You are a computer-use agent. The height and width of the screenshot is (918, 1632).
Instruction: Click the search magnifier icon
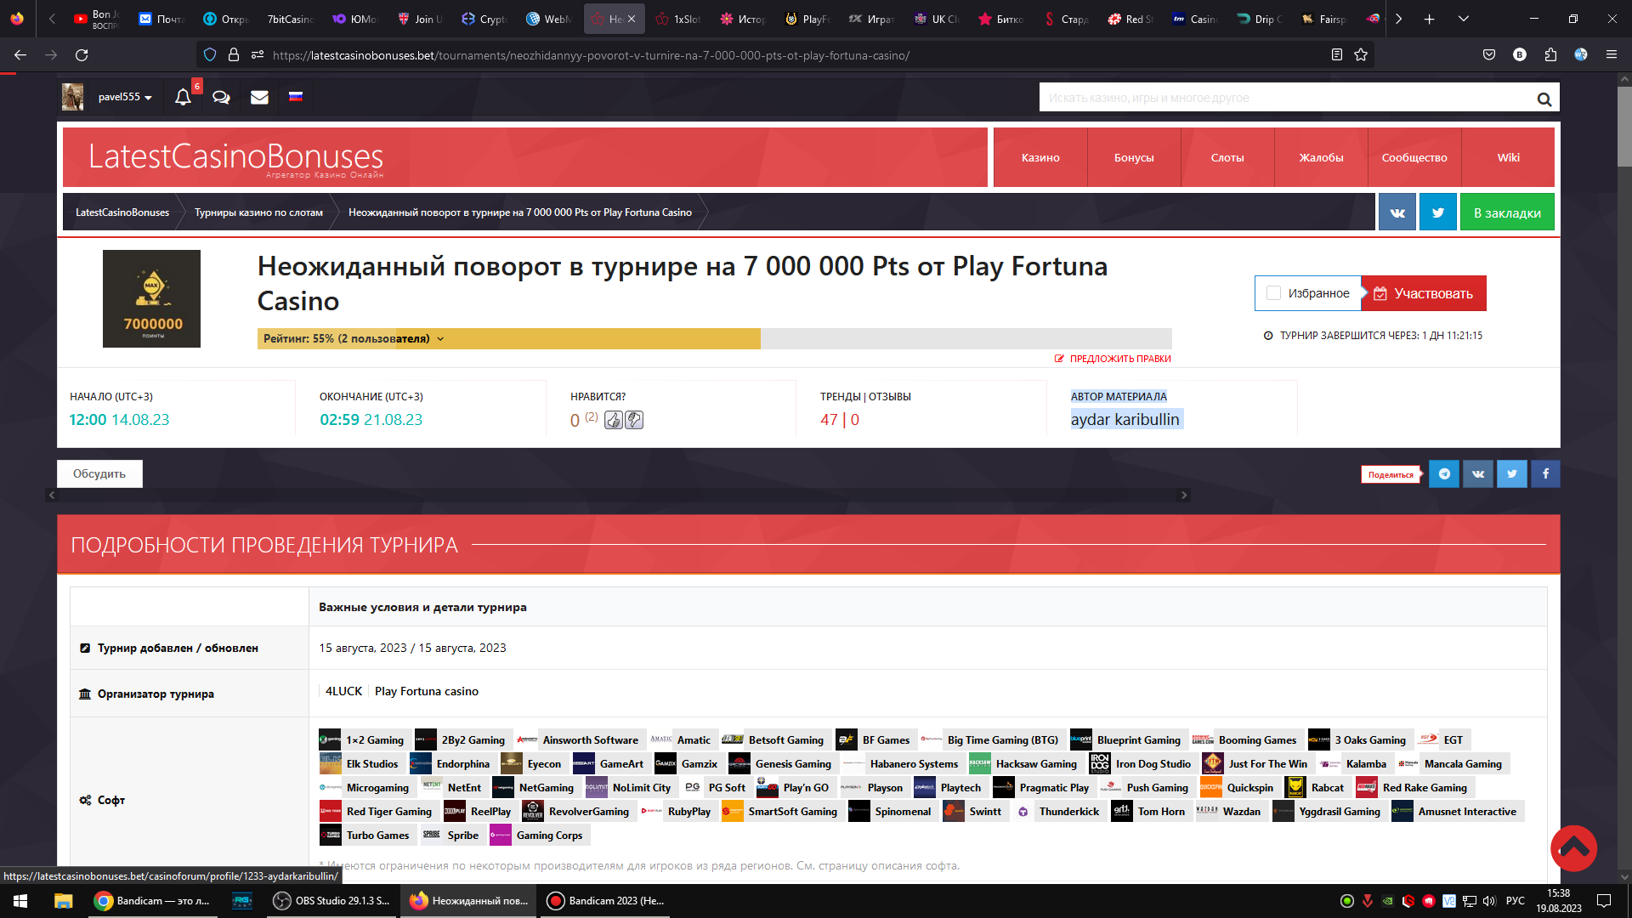(1544, 99)
